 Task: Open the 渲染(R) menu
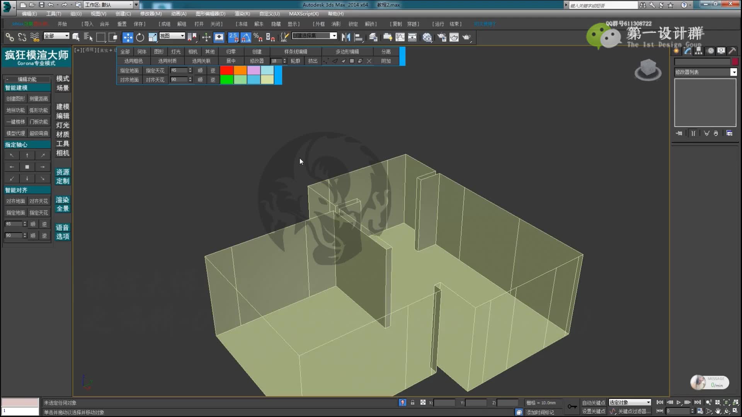pyautogui.click(x=242, y=14)
